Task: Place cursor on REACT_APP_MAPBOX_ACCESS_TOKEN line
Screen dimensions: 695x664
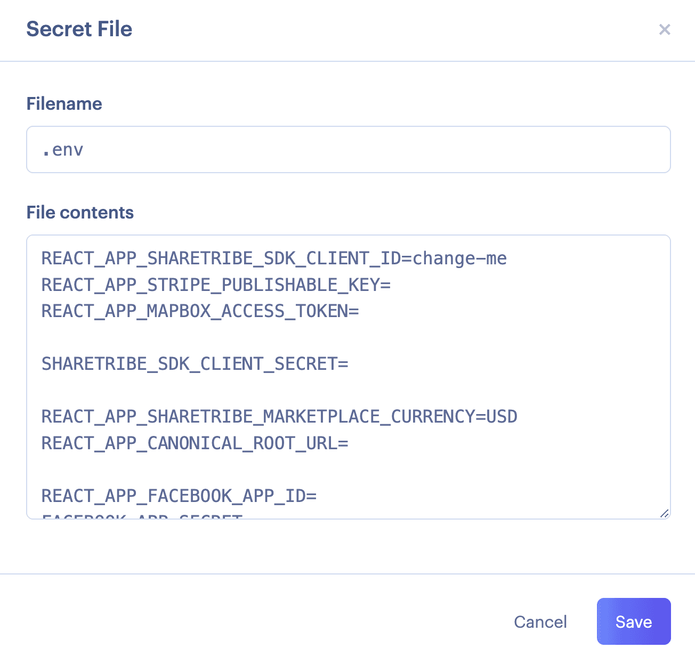Action: click(200, 311)
